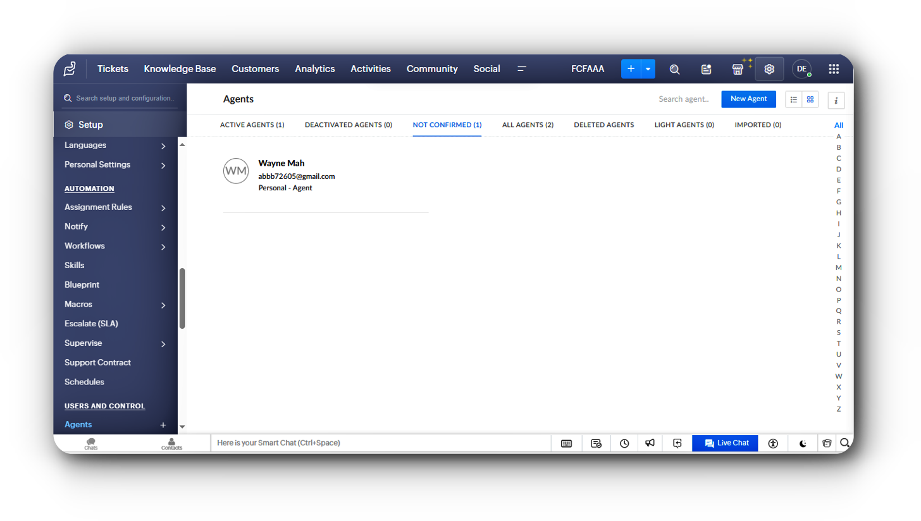921x521 pixels.
Task: Open Support Contract settings
Action: (x=97, y=362)
